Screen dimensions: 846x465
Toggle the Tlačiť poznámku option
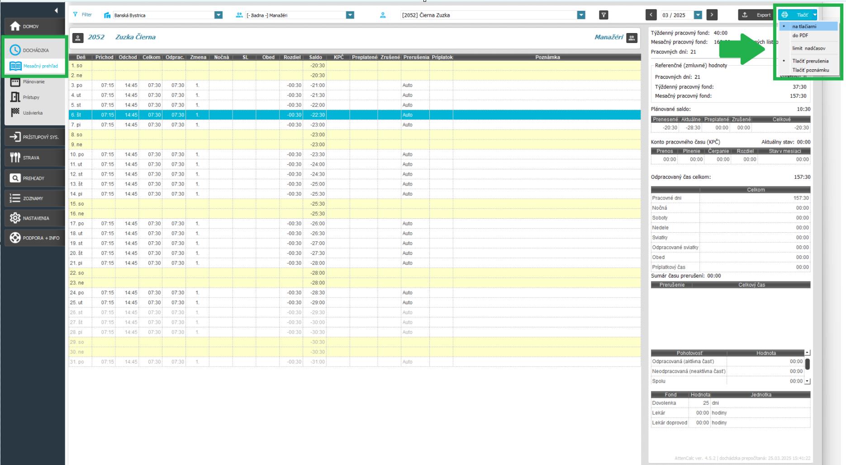click(810, 70)
